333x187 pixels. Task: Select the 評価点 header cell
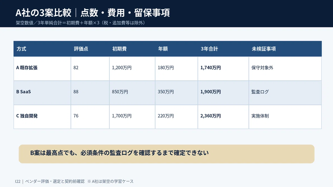[90, 49]
